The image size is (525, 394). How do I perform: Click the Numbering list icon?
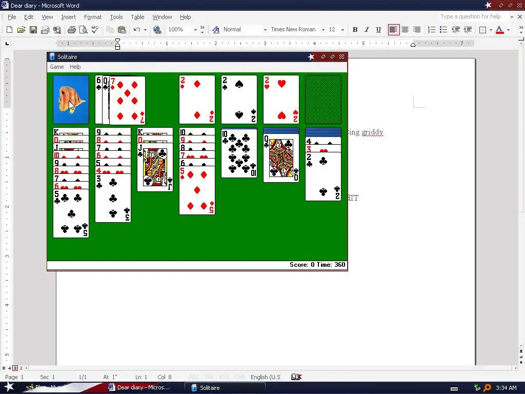(432, 29)
